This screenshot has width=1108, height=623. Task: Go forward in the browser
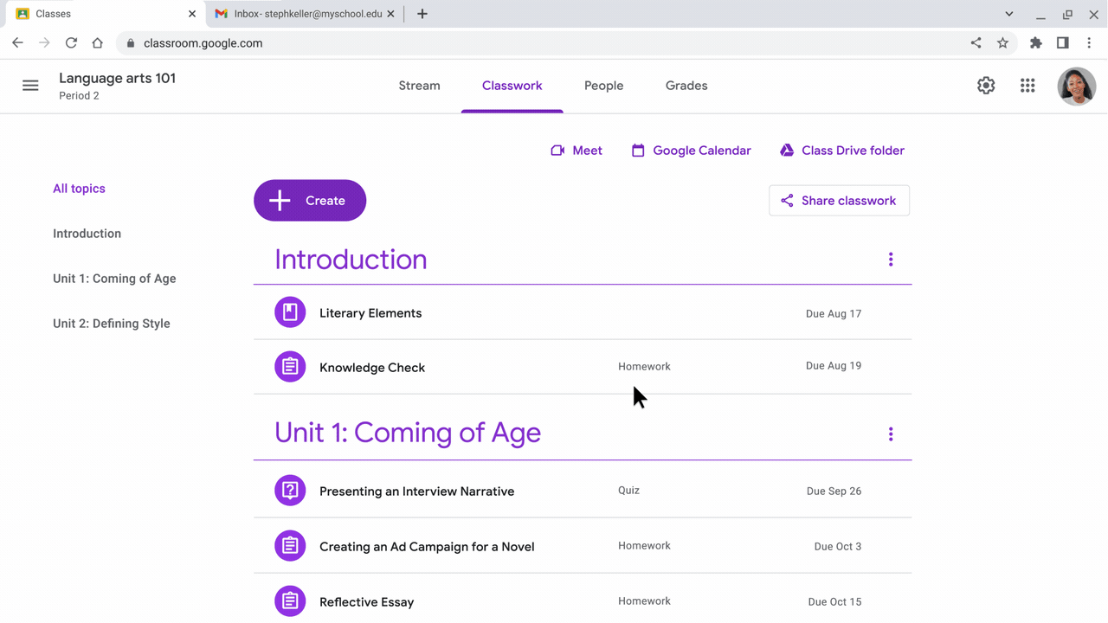pos(44,42)
